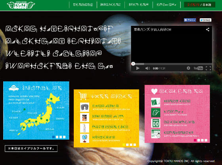
Task: Click the green dot off the Sea of Japan coast
Action: point(25,109)
